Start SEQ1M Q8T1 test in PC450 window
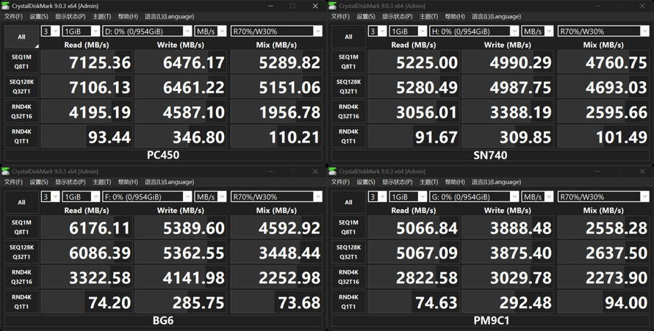Viewport: 654px width, 331px height. tap(22, 62)
